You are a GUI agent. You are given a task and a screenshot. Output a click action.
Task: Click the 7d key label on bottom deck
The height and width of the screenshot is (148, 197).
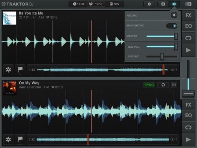46,87
